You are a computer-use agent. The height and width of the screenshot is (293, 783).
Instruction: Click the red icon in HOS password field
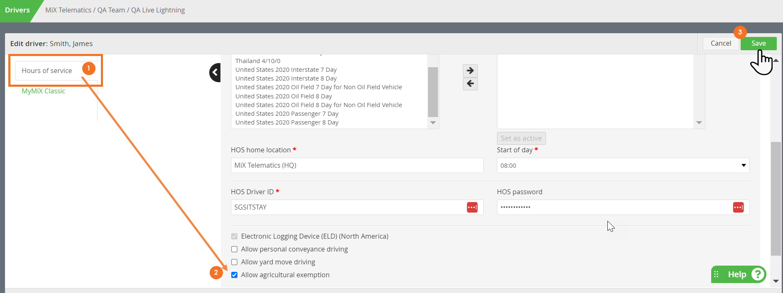click(738, 207)
